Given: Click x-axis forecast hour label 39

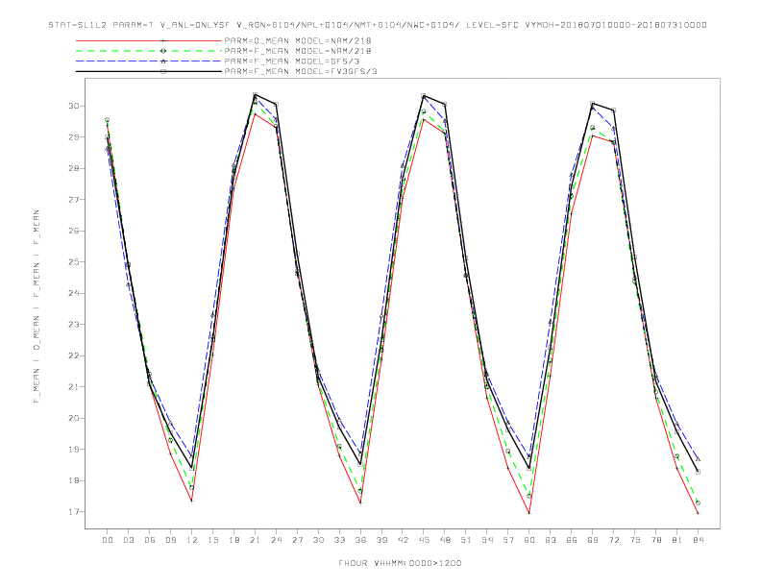Looking at the screenshot, I should pos(381,540).
